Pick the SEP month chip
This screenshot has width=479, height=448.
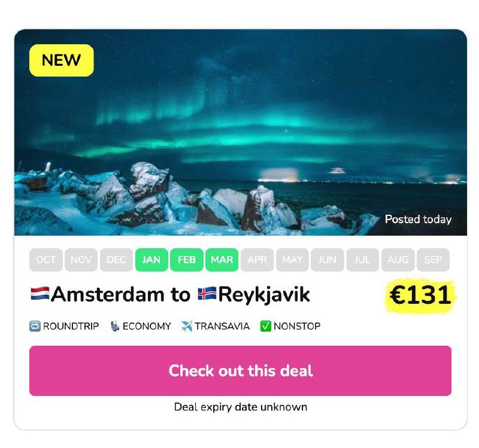(433, 260)
